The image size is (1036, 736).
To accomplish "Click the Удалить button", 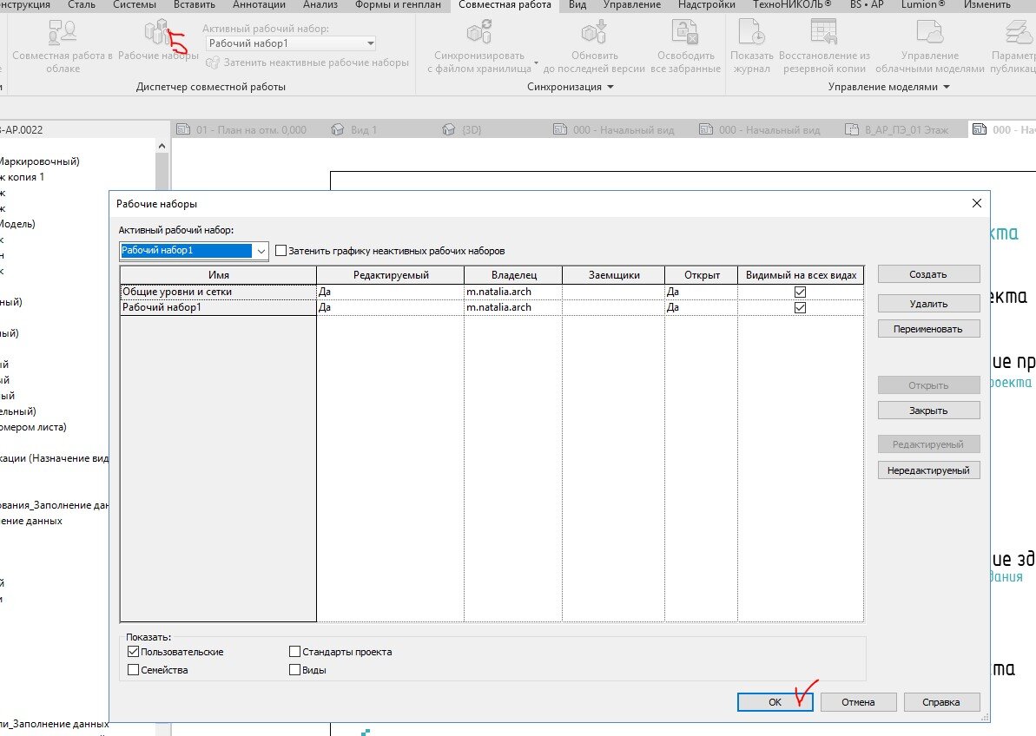I will point(928,304).
